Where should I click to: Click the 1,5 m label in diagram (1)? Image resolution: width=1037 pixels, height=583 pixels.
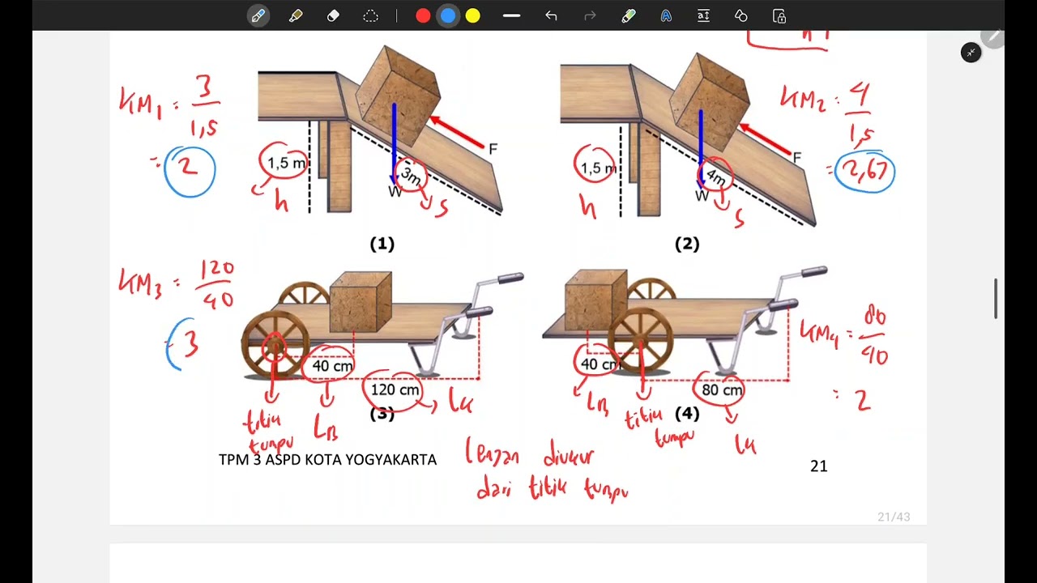tap(287, 164)
